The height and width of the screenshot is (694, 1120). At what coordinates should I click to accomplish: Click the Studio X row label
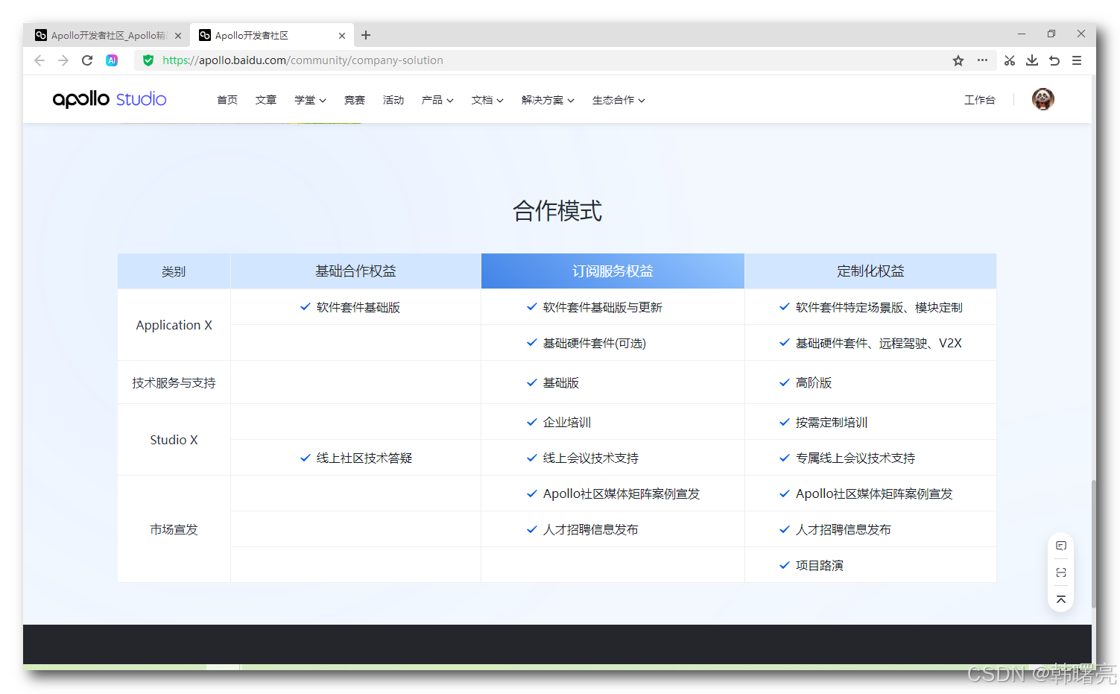[x=174, y=440]
